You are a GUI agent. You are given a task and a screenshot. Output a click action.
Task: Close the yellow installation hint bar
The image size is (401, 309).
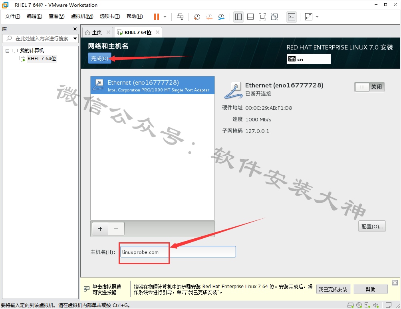pyautogui.click(x=395, y=283)
